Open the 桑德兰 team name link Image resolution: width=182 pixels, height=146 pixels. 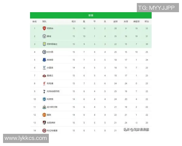point(50,75)
